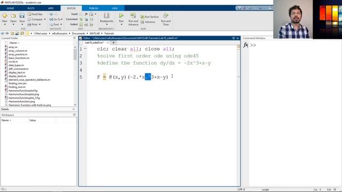The width and height of the screenshot is (342, 192).
Task: Click the Advance button
Action: coord(148,22)
